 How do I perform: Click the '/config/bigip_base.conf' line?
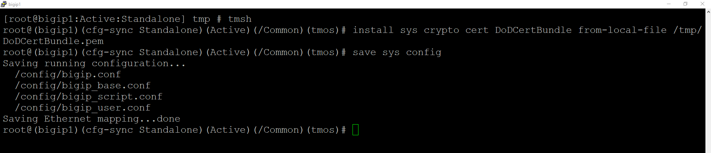pos(83,85)
